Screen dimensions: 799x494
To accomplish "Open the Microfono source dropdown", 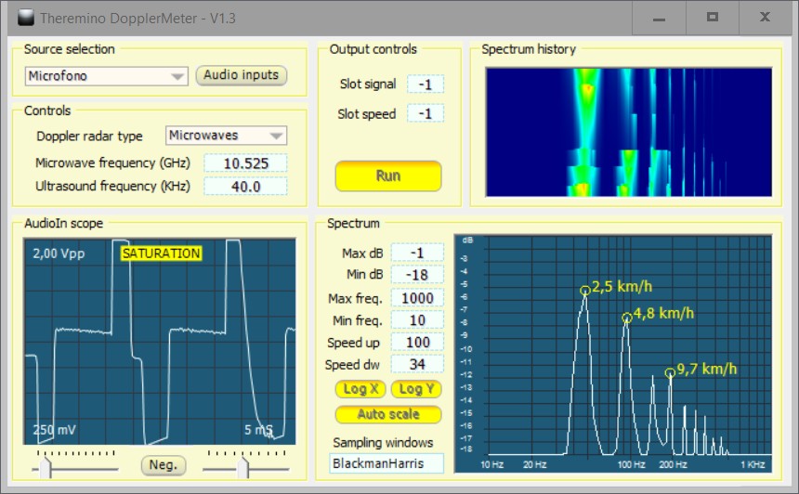I will coord(107,76).
